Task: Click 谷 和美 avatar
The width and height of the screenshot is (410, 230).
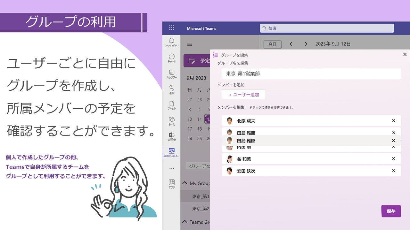Action: click(229, 159)
